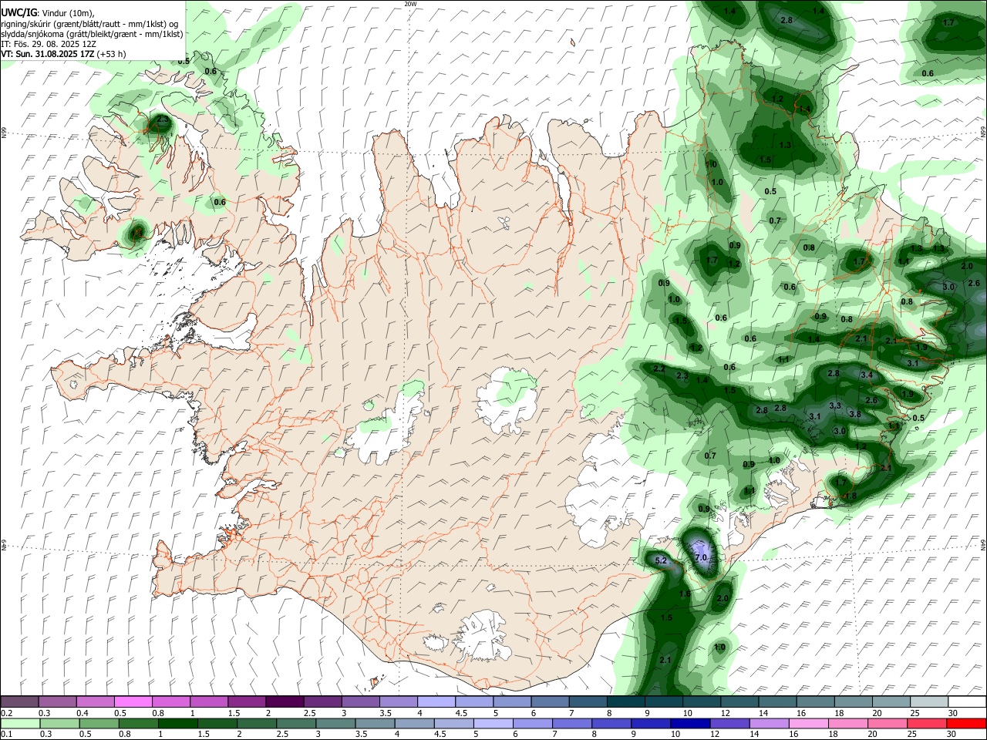Click the '3.4' precipitation value in the east
Screen dimensions: 987x740
[867, 375]
